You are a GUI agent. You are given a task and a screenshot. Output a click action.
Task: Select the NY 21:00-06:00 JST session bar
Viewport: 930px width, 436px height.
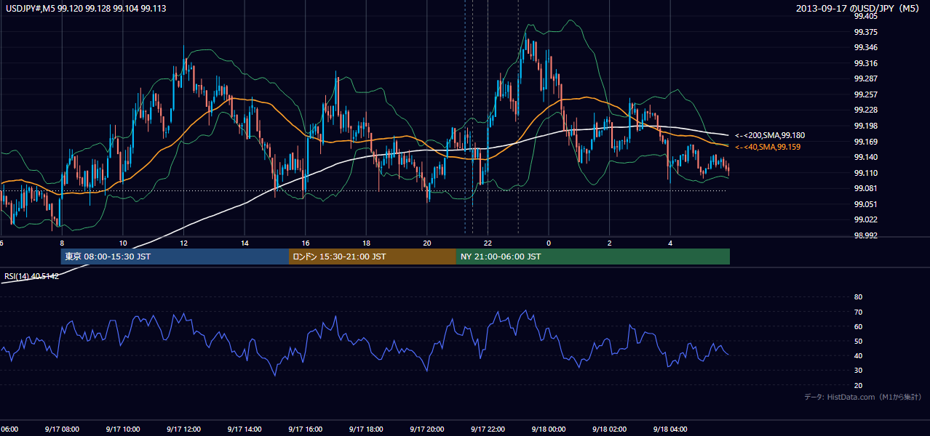click(x=593, y=257)
